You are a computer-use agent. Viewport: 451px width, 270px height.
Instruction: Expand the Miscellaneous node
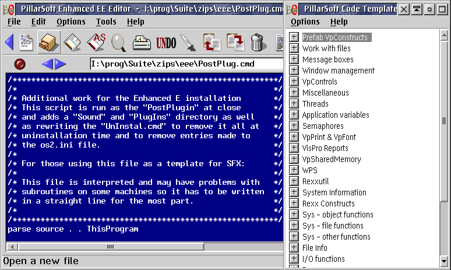pyautogui.click(x=294, y=92)
